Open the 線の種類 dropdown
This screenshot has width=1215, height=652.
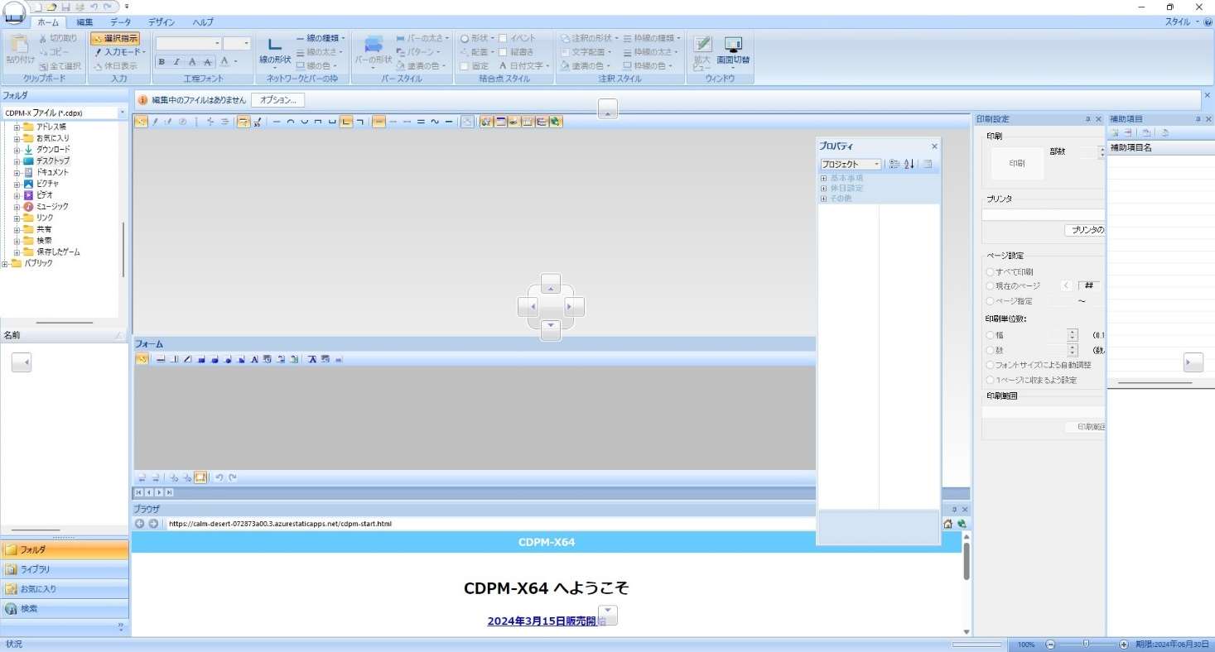click(321, 38)
